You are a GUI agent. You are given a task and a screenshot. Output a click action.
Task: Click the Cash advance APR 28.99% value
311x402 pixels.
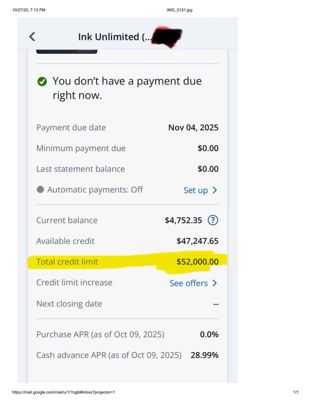click(x=204, y=355)
